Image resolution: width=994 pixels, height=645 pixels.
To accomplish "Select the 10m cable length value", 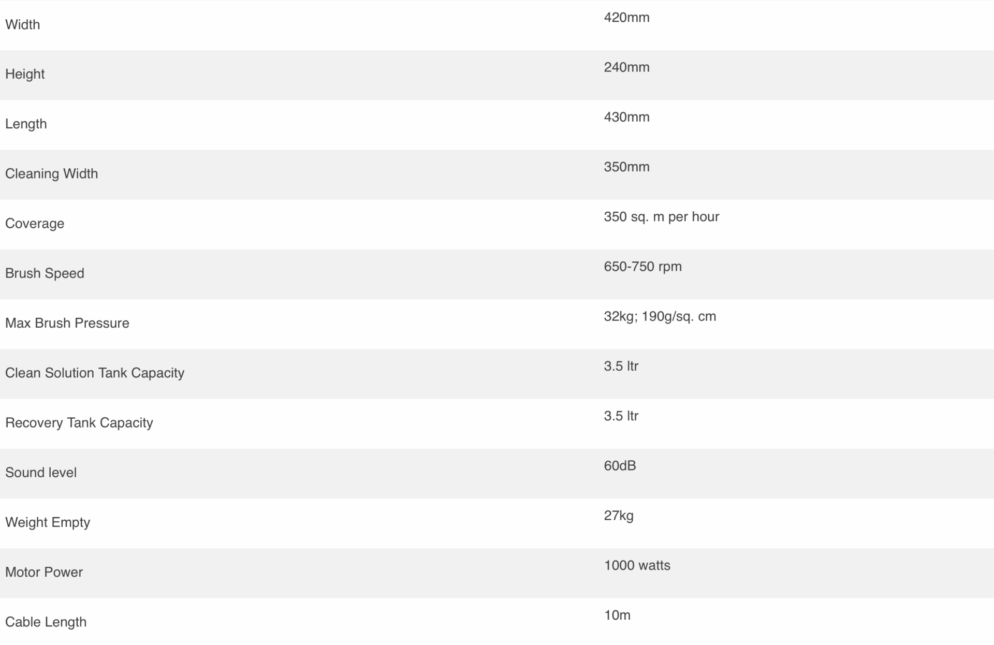I will tap(617, 615).
